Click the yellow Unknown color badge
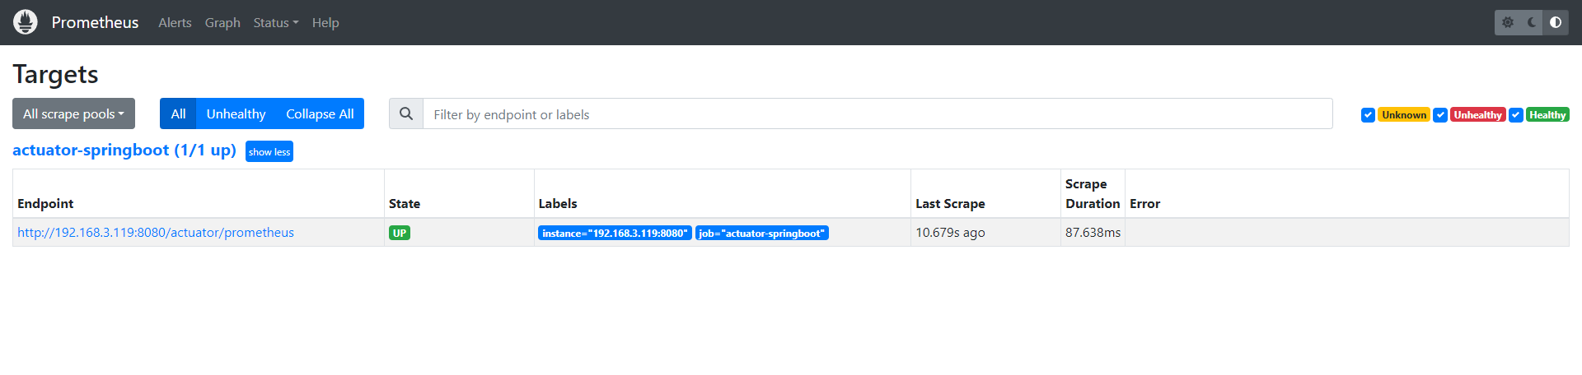This screenshot has height=375, width=1582. coord(1404,115)
